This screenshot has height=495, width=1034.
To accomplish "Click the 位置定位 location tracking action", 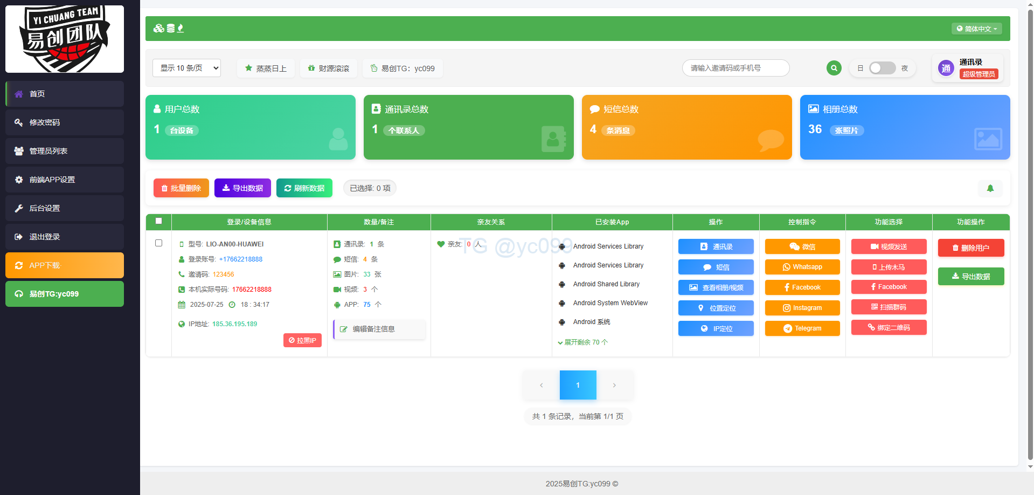I will tap(716, 307).
